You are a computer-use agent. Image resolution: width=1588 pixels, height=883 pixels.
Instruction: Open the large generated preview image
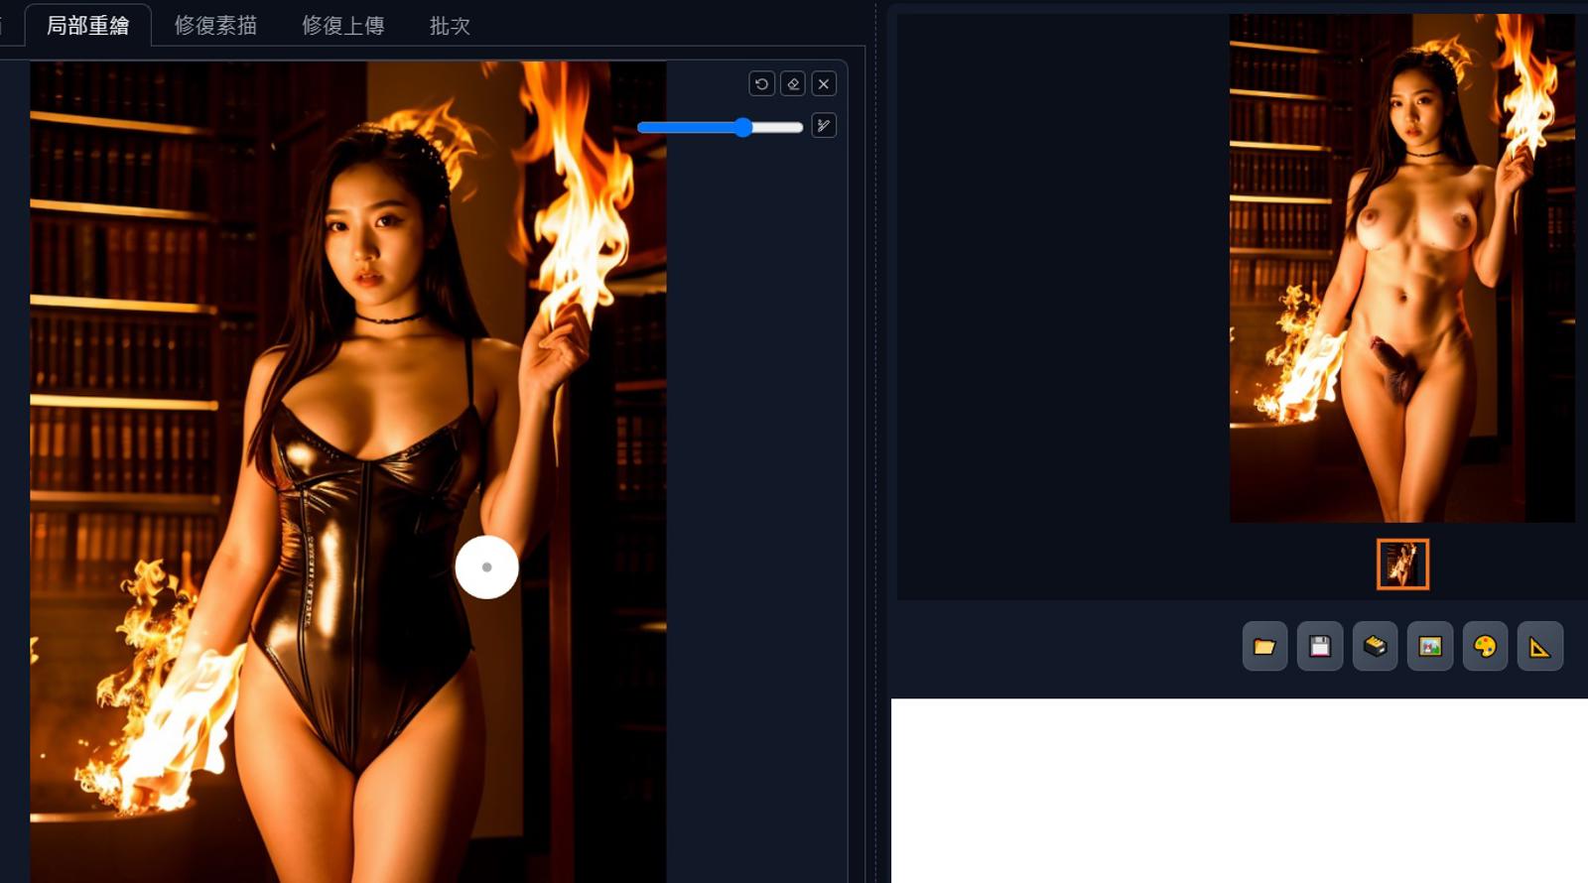pyautogui.click(x=1401, y=268)
